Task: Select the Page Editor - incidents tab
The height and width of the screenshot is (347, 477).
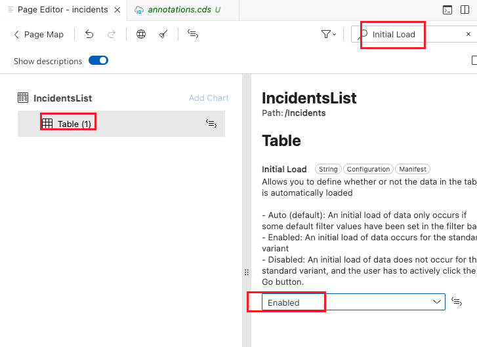Action: tap(62, 10)
